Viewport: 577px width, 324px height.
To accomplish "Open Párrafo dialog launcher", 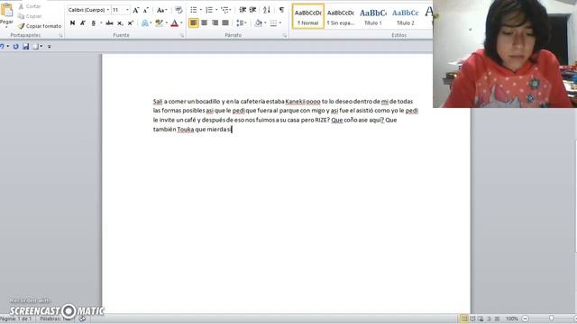I will (285, 36).
